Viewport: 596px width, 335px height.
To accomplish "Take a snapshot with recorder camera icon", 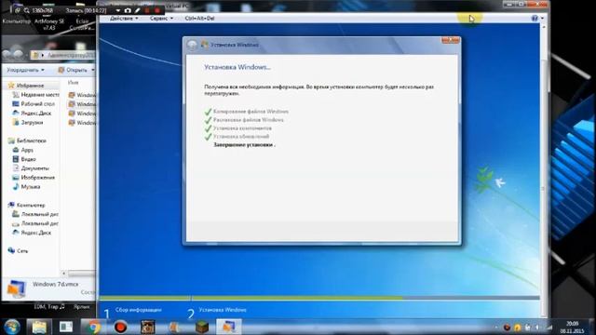I will point(128,10).
